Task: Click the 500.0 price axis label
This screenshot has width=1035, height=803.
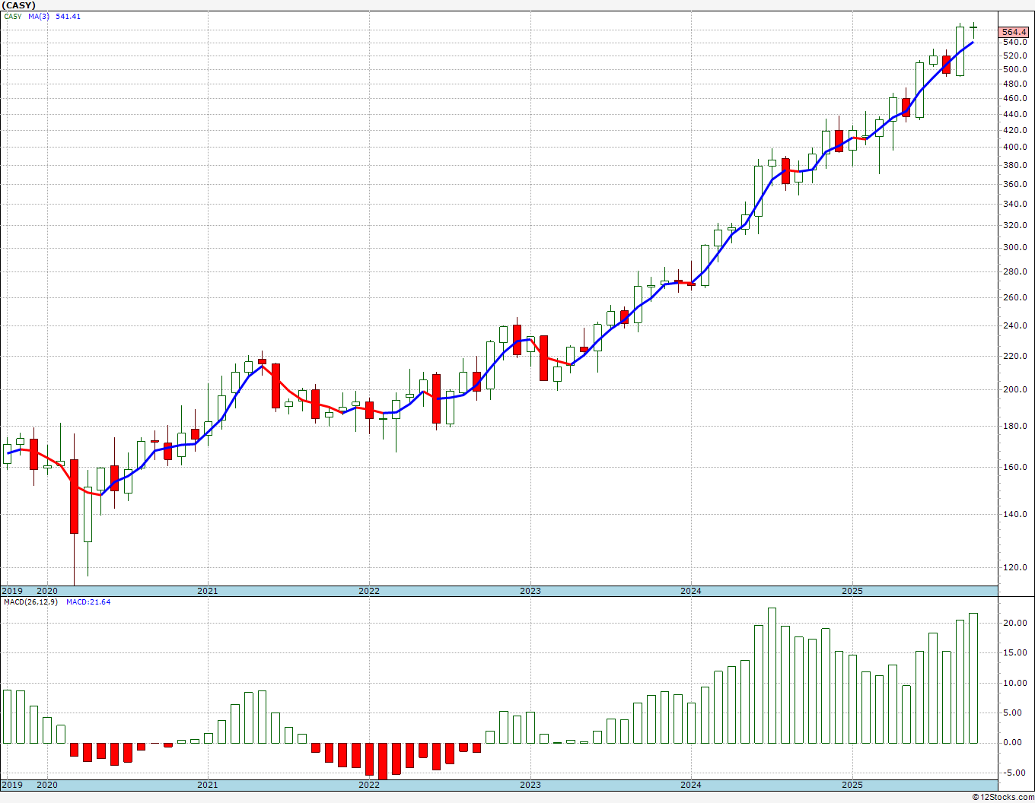Action: [x=1014, y=69]
